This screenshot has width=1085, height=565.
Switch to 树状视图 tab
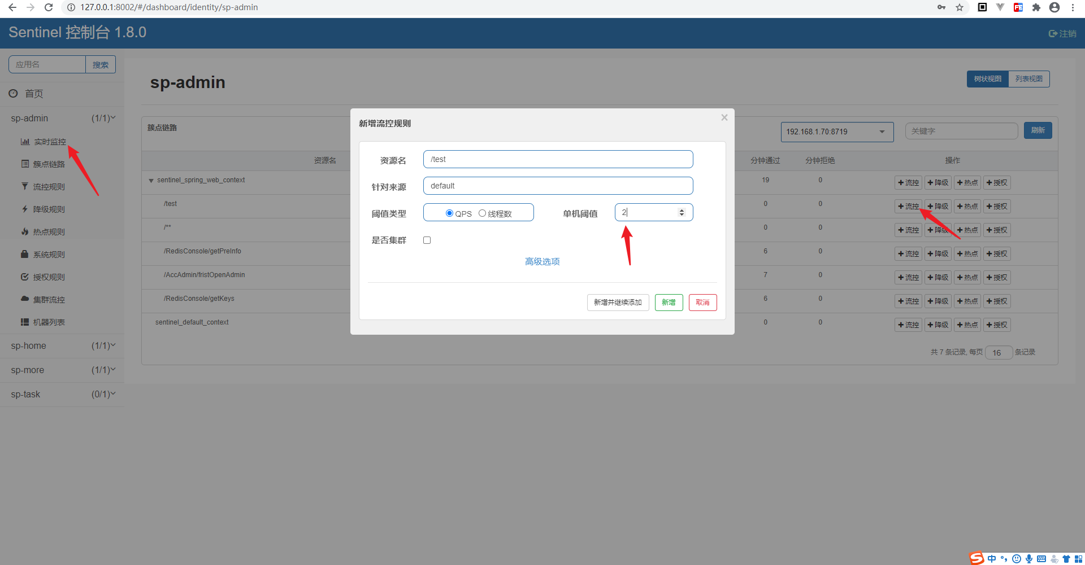[x=987, y=79]
